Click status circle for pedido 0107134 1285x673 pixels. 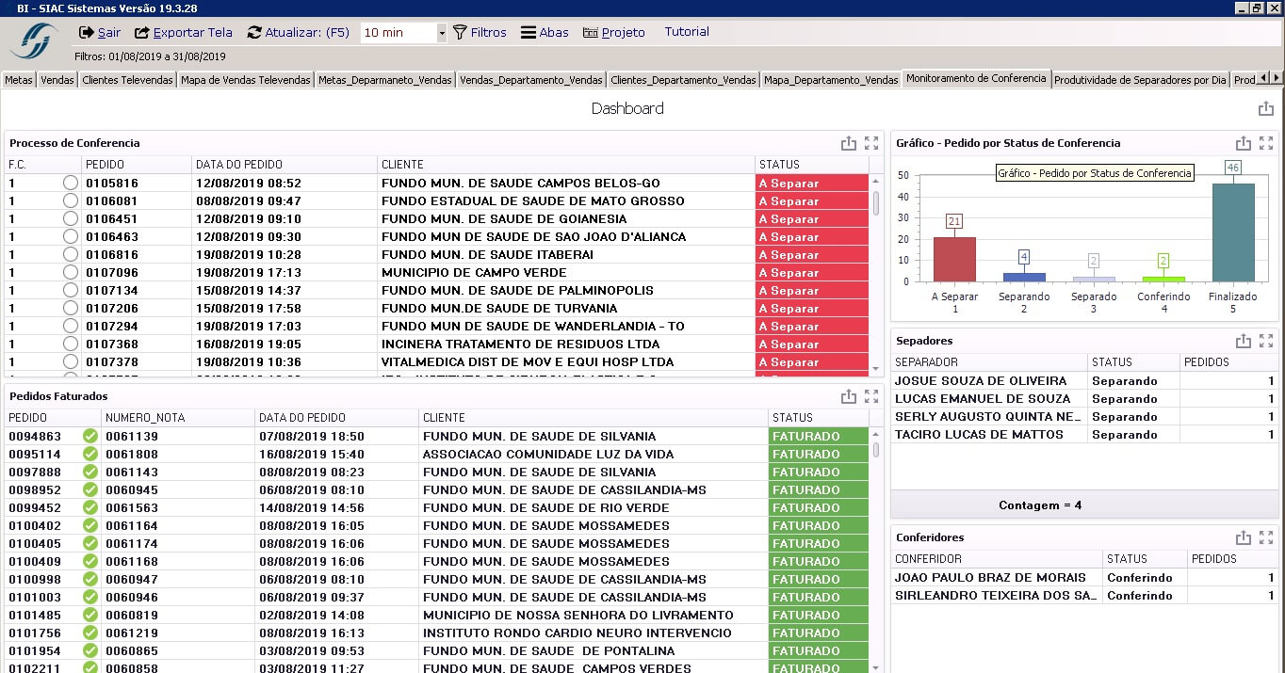click(x=71, y=291)
